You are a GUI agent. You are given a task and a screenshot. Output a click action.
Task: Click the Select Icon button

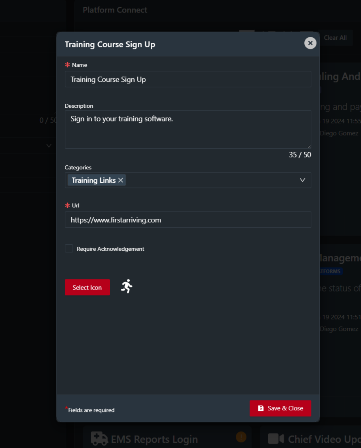[87, 288]
